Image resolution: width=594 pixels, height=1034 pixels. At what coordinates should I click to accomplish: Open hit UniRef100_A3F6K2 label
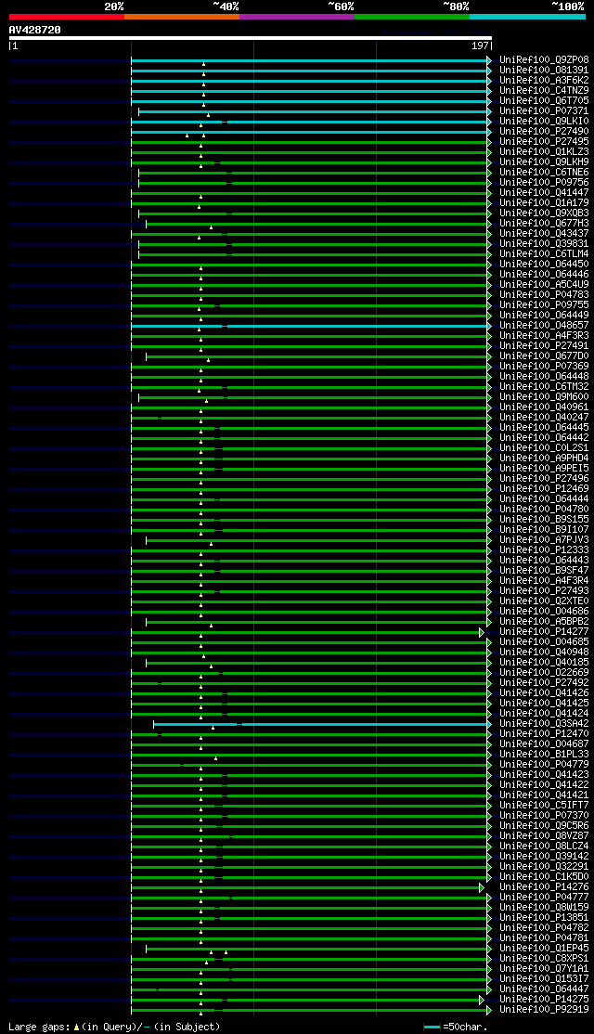click(544, 81)
